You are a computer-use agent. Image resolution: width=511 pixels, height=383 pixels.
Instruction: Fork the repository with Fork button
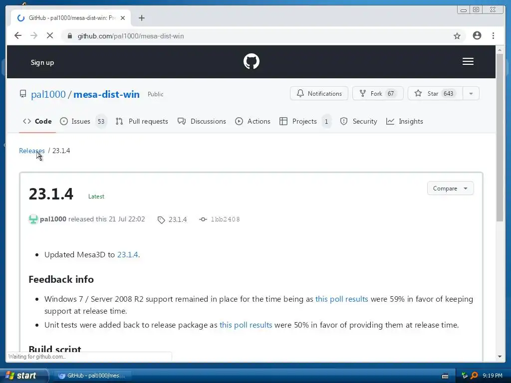378,93
